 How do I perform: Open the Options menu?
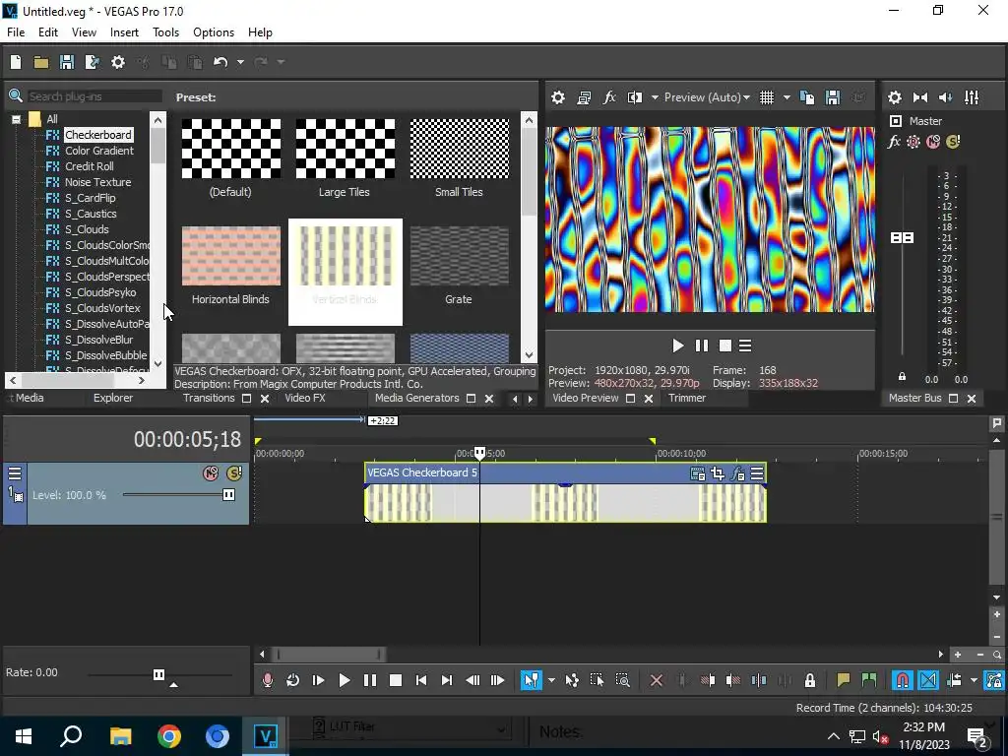tap(214, 32)
